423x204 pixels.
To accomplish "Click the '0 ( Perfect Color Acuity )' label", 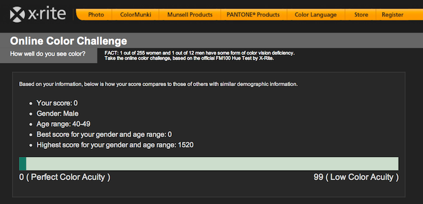I will (65, 178).
